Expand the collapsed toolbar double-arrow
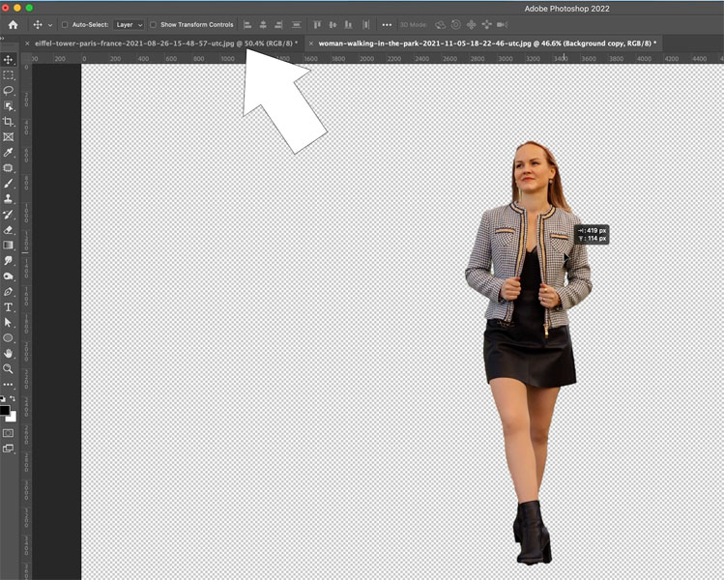This screenshot has height=580, width=724. (x=2, y=38)
